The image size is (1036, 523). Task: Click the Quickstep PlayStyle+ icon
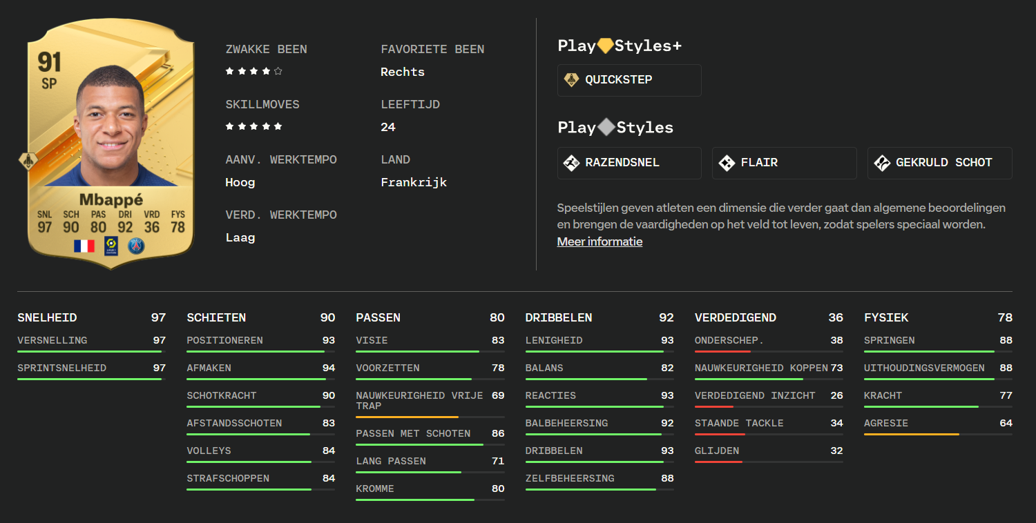(x=571, y=80)
